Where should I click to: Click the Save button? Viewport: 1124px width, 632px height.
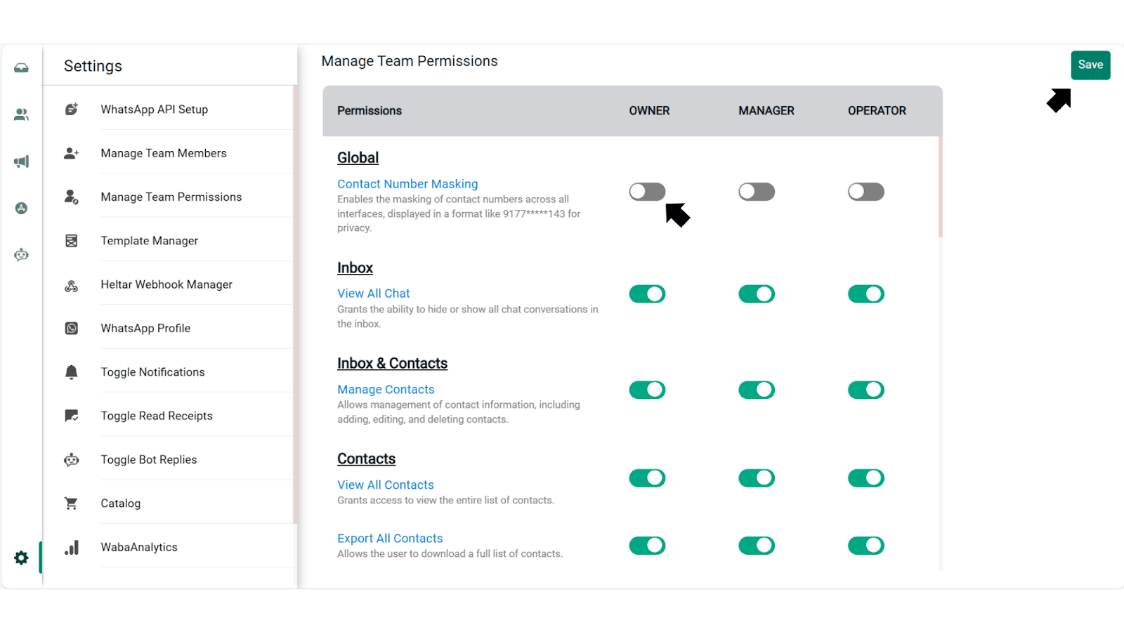[1090, 65]
